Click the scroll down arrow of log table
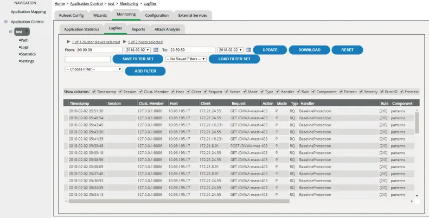Screen dimensions: 429x218 pyautogui.click(x=417, y=196)
